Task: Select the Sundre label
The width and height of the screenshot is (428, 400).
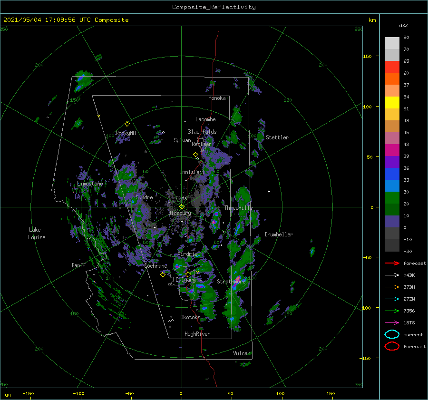Action: pos(144,197)
